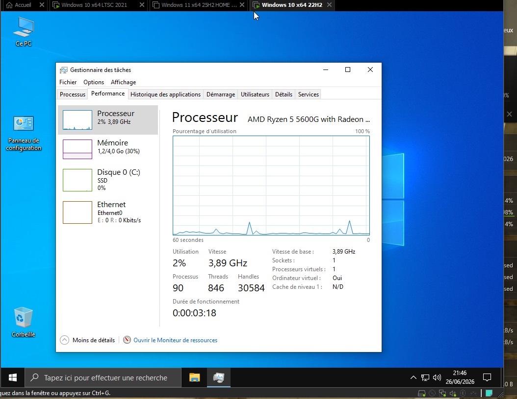Click the Windows Start button
This screenshot has height=399, width=517.
click(x=13, y=377)
